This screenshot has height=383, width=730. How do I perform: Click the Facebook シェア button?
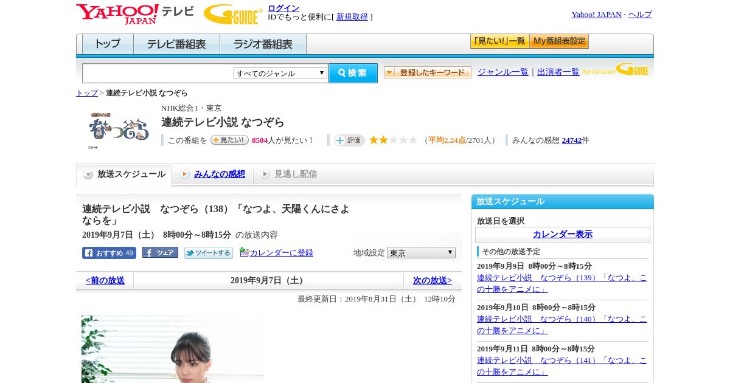point(160,252)
